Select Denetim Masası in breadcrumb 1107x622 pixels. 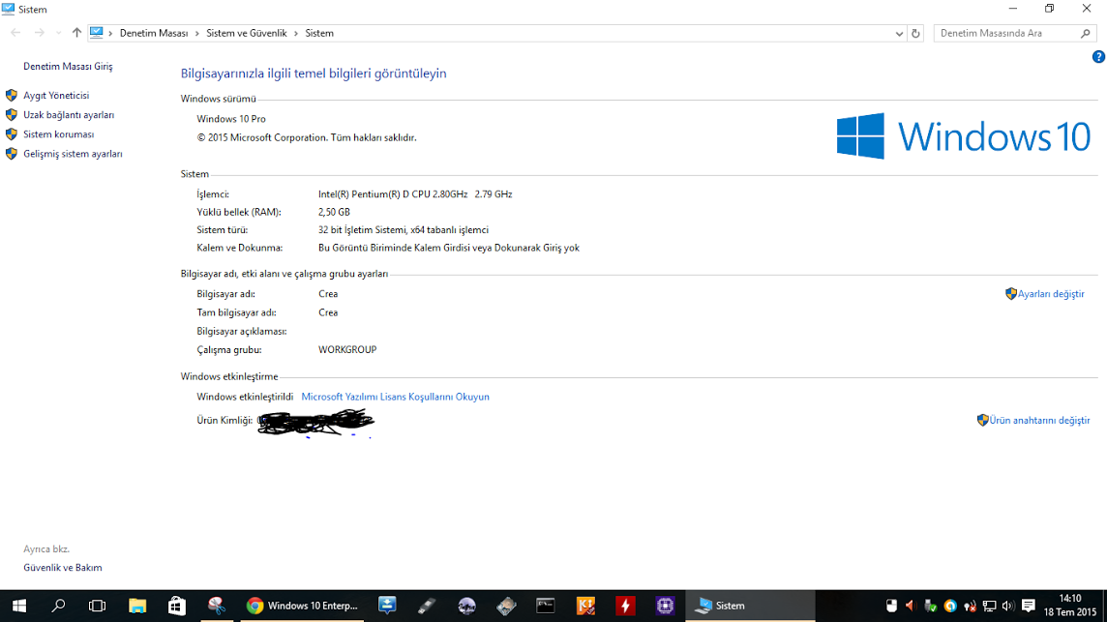point(154,33)
